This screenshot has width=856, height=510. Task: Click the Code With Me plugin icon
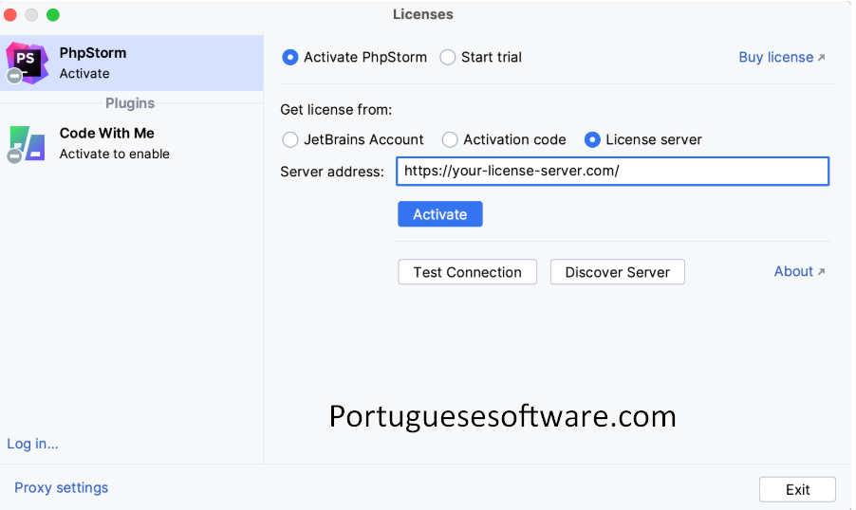pos(27,144)
